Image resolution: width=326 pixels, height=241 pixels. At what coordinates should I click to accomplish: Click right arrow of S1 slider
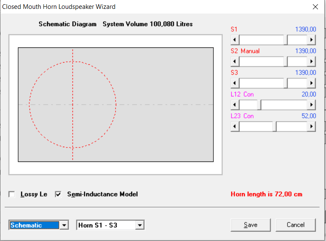coord(311,40)
